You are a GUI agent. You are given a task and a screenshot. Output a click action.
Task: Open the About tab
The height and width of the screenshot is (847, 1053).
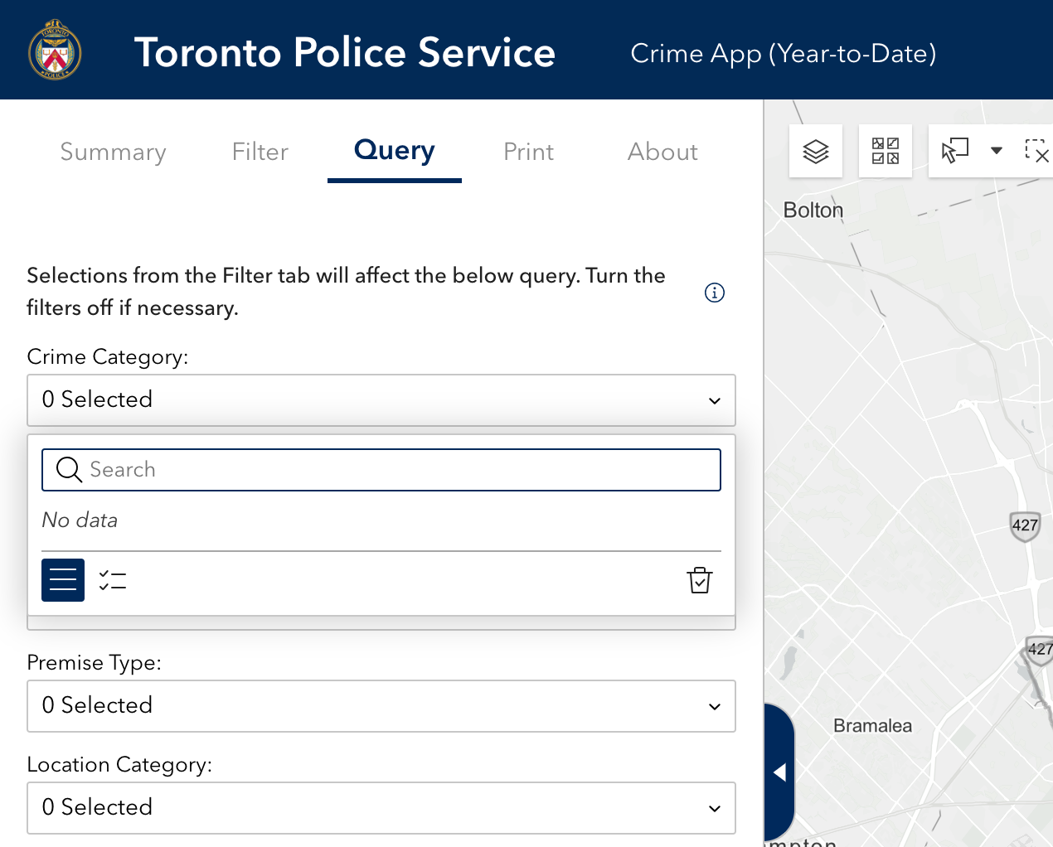(x=662, y=152)
